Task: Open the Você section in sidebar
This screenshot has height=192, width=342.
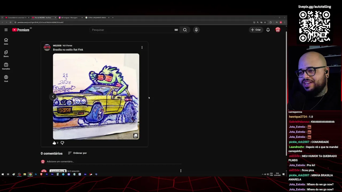Action: coord(6,78)
